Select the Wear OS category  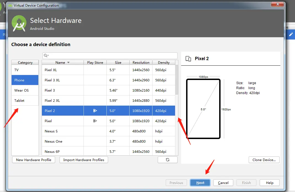[25, 90]
